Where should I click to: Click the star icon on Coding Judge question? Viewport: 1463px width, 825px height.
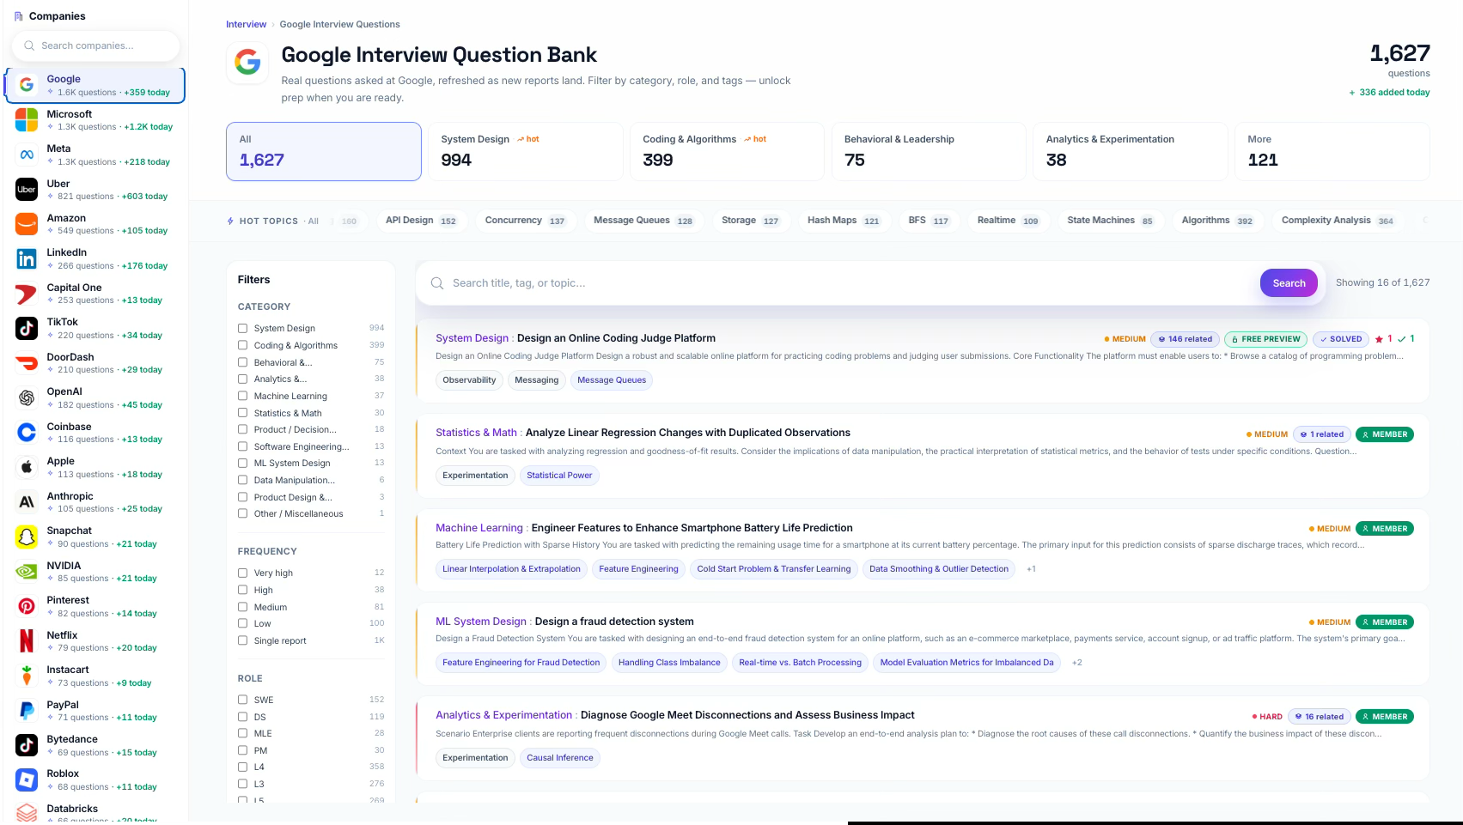tap(1379, 339)
